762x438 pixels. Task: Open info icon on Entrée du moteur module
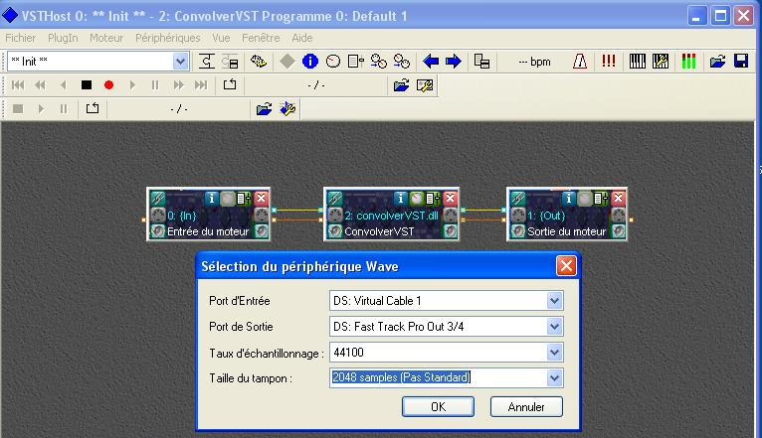[212, 198]
